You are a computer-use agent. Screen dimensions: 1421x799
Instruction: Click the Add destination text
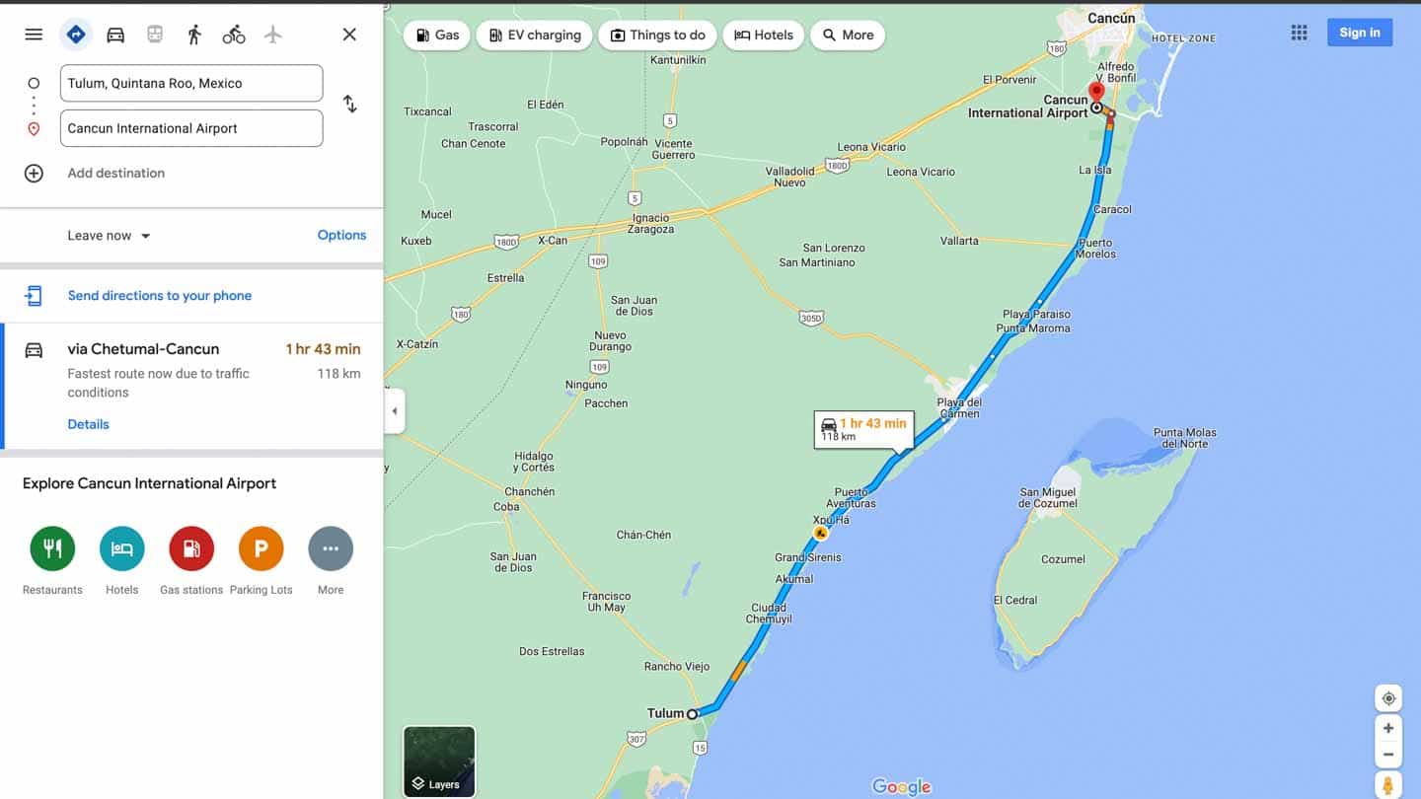click(x=116, y=174)
